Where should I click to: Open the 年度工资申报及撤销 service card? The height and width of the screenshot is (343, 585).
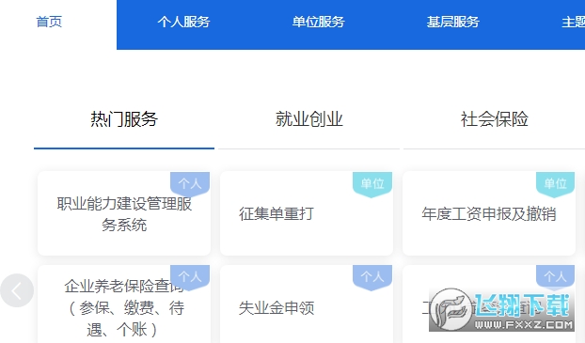point(489,213)
